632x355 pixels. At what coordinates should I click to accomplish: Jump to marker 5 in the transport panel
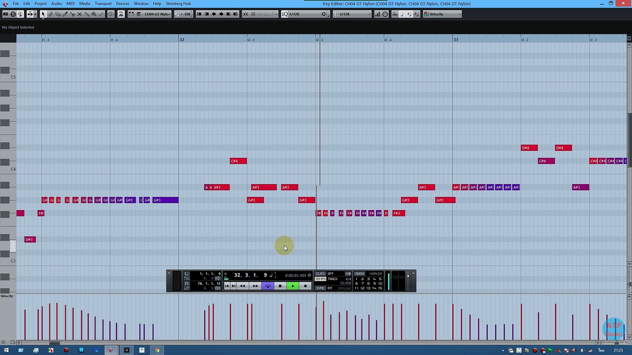tap(380, 279)
